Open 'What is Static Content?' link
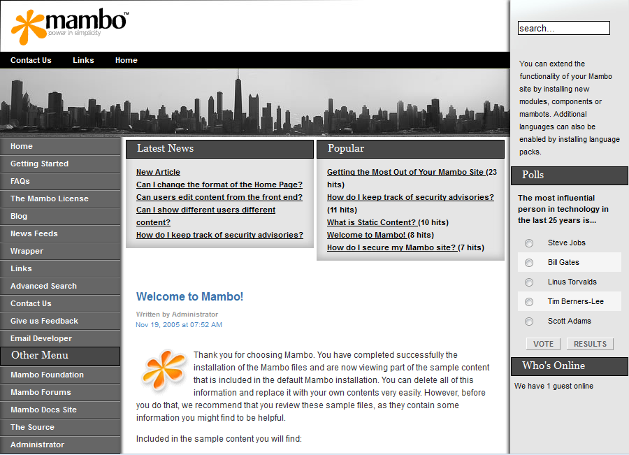Image resolution: width=629 pixels, height=455 pixels. pyautogui.click(x=372, y=223)
